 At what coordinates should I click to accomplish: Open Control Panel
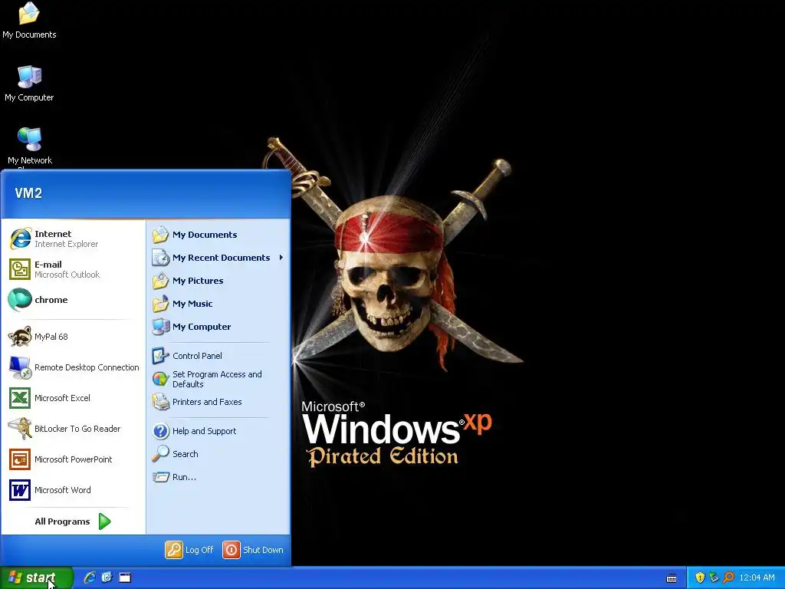(218, 356)
